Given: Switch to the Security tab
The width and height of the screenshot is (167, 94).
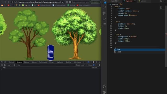Looking at the screenshot, I should 68,62.
